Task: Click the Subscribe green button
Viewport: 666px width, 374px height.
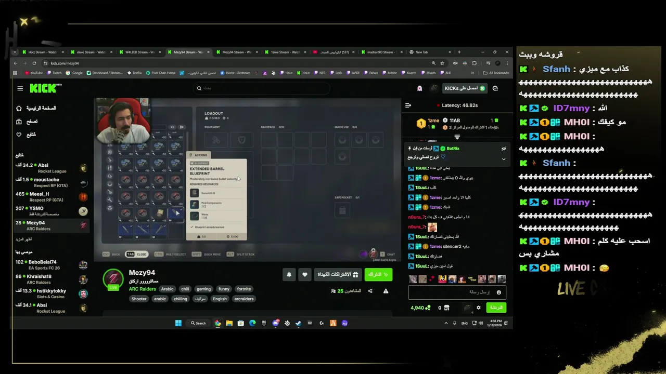Action: pos(378,274)
